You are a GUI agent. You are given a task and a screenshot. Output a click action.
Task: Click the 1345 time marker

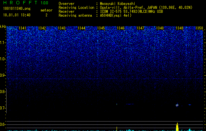click(101, 28)
